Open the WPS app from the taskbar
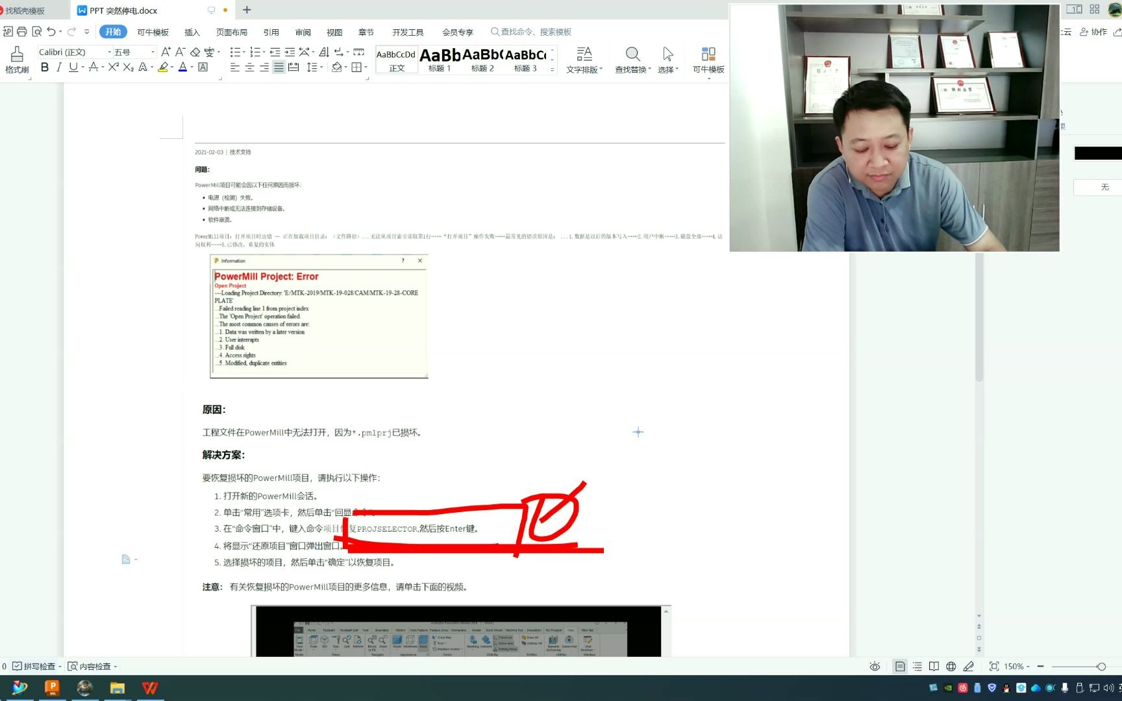1122x701 pixels. tap(150, 688)
